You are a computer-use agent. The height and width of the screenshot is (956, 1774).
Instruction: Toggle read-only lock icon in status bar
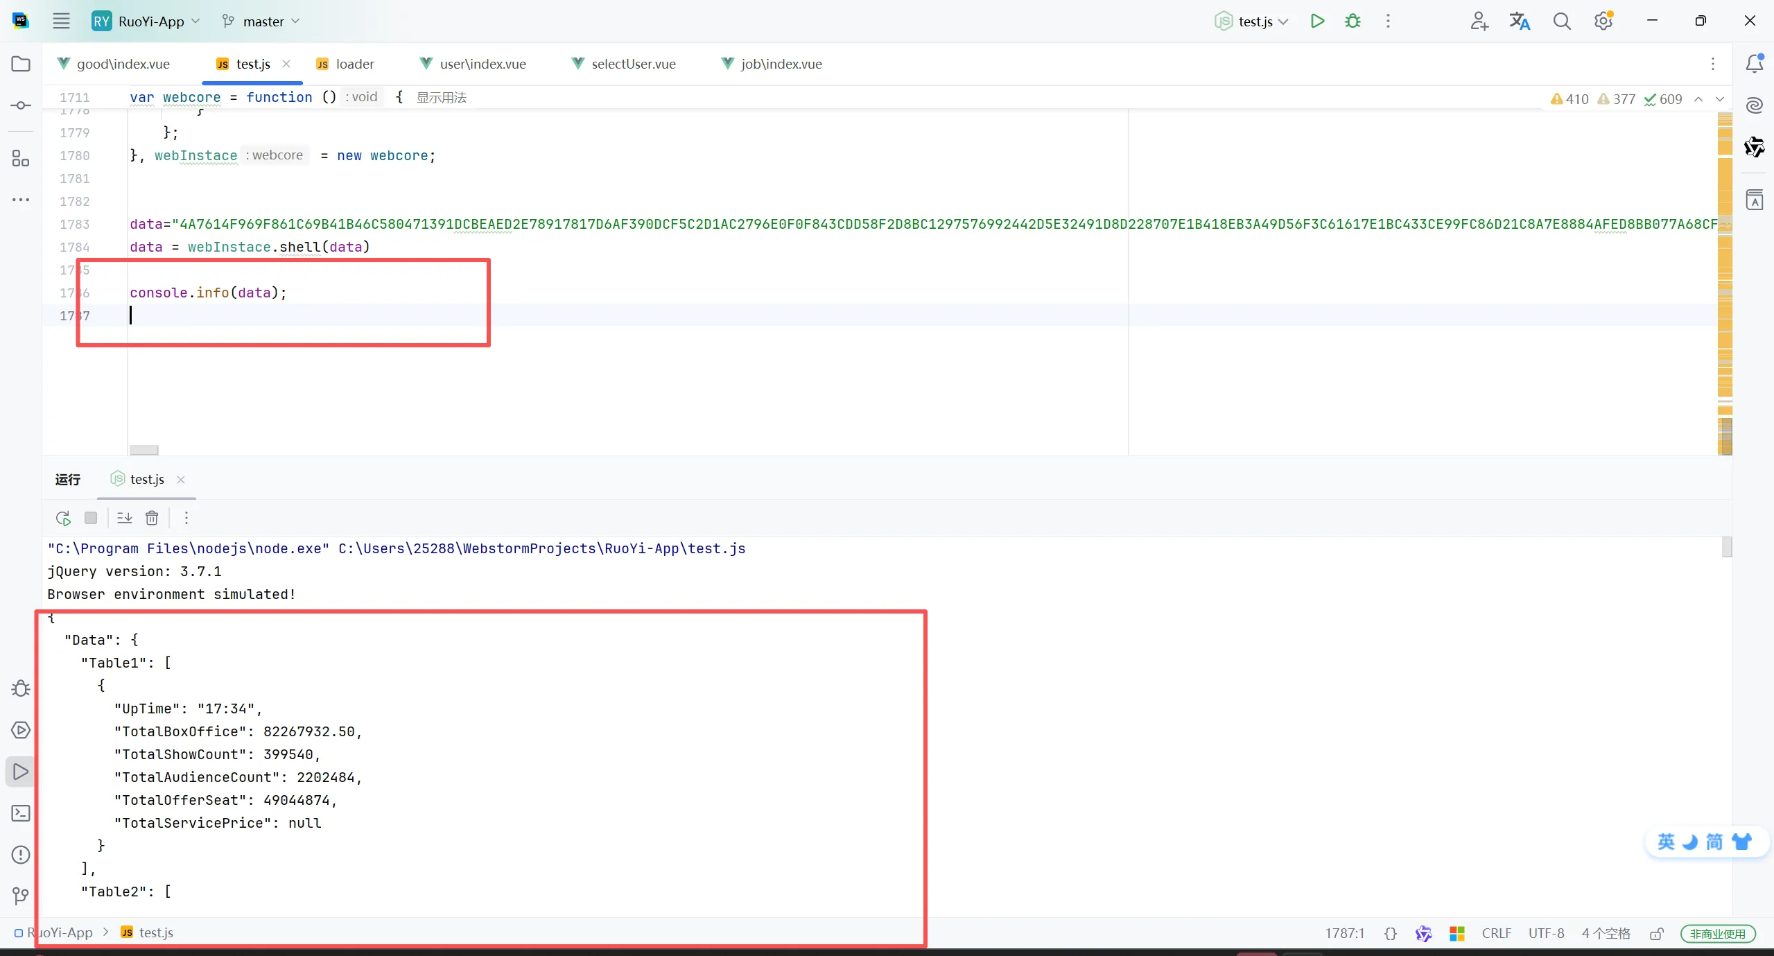click(x=1656, y=934)
